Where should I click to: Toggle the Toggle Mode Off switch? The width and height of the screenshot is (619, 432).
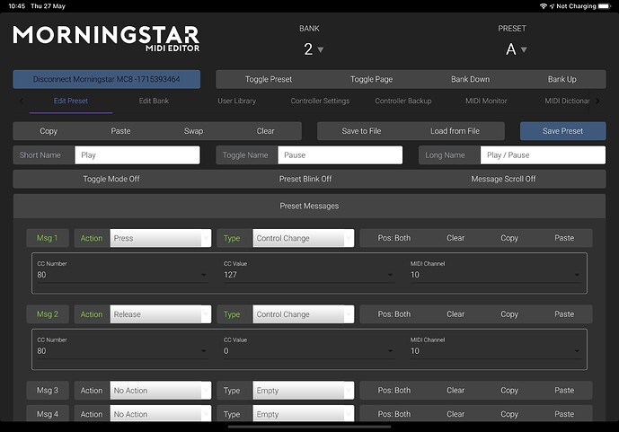pyautogui.click(x=111, y=179)
